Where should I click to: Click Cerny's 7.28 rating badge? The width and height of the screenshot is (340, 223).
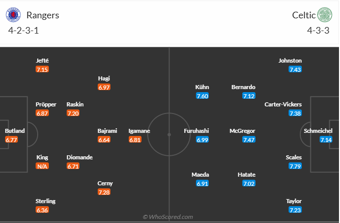(x=104, y=192)
